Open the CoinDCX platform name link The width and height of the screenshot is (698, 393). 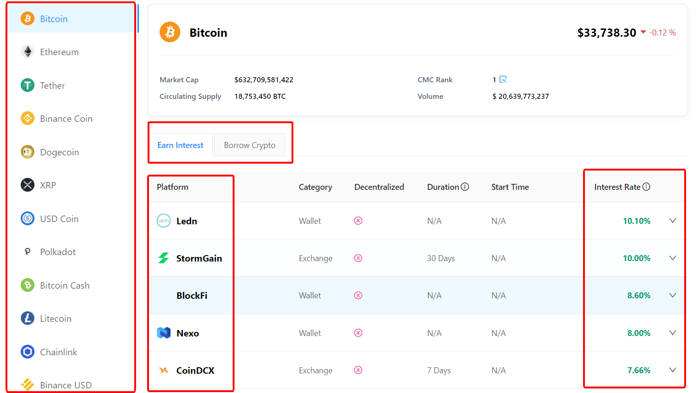coord(195,370)
